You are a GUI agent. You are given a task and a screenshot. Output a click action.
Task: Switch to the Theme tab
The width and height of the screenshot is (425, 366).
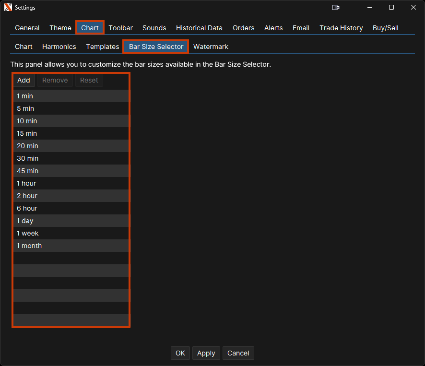tap(60, 28)
